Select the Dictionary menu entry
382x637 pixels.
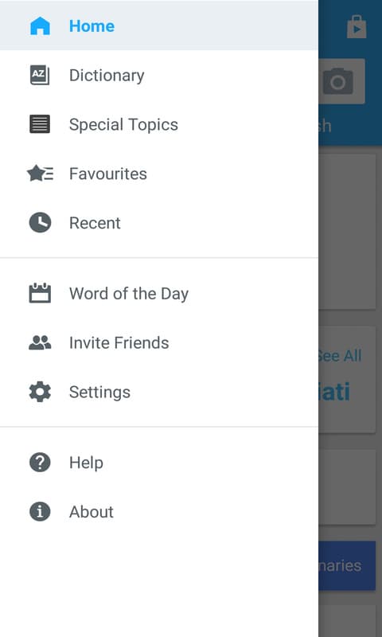point(107,76)
